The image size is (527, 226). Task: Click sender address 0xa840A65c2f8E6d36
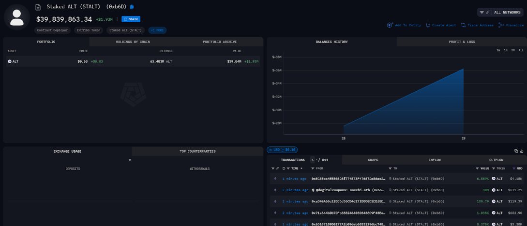[x=348, y=201]
